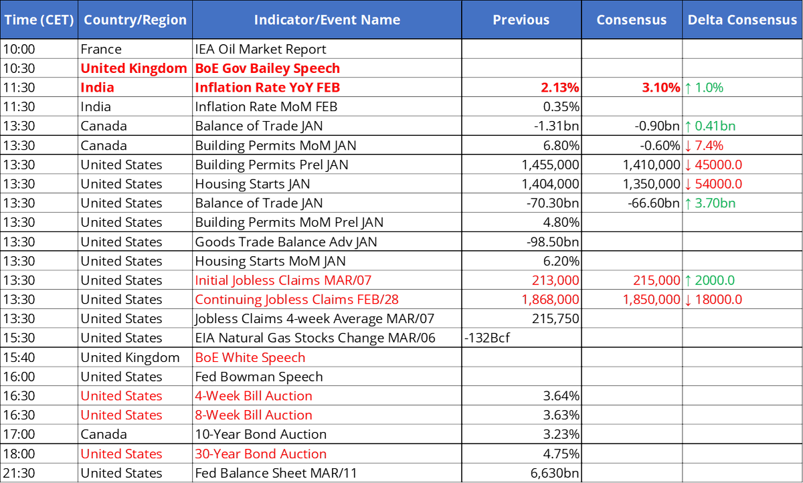Select the 21:30 time cell
The width and height of the screenshot is (803, 483).
point(38,473)
